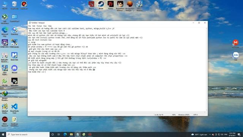Open the green circular app shortcut

point(5,82)
